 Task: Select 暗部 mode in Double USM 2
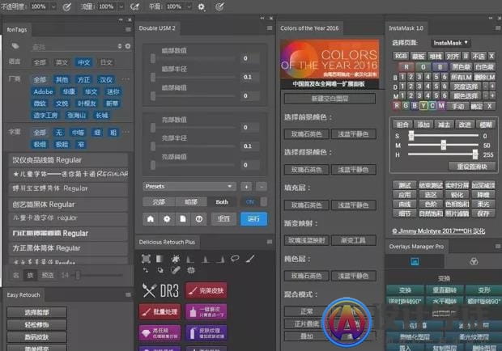point(191,202)
